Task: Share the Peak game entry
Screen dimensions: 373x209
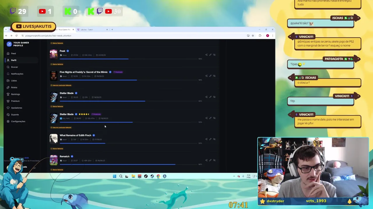Action: pyautogui.click(x=206, y=55)
